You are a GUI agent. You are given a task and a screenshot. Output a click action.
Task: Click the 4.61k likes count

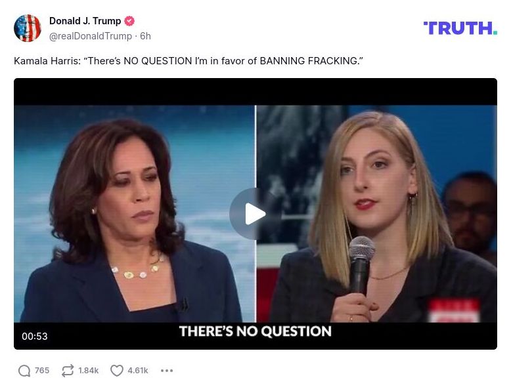tap(138, 371)
